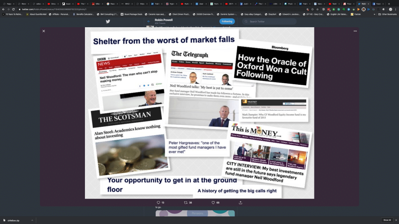Close the photo viewer with the X
This screenshot has height=224, width=399.
pyautogui.click(x=44, y=31)
